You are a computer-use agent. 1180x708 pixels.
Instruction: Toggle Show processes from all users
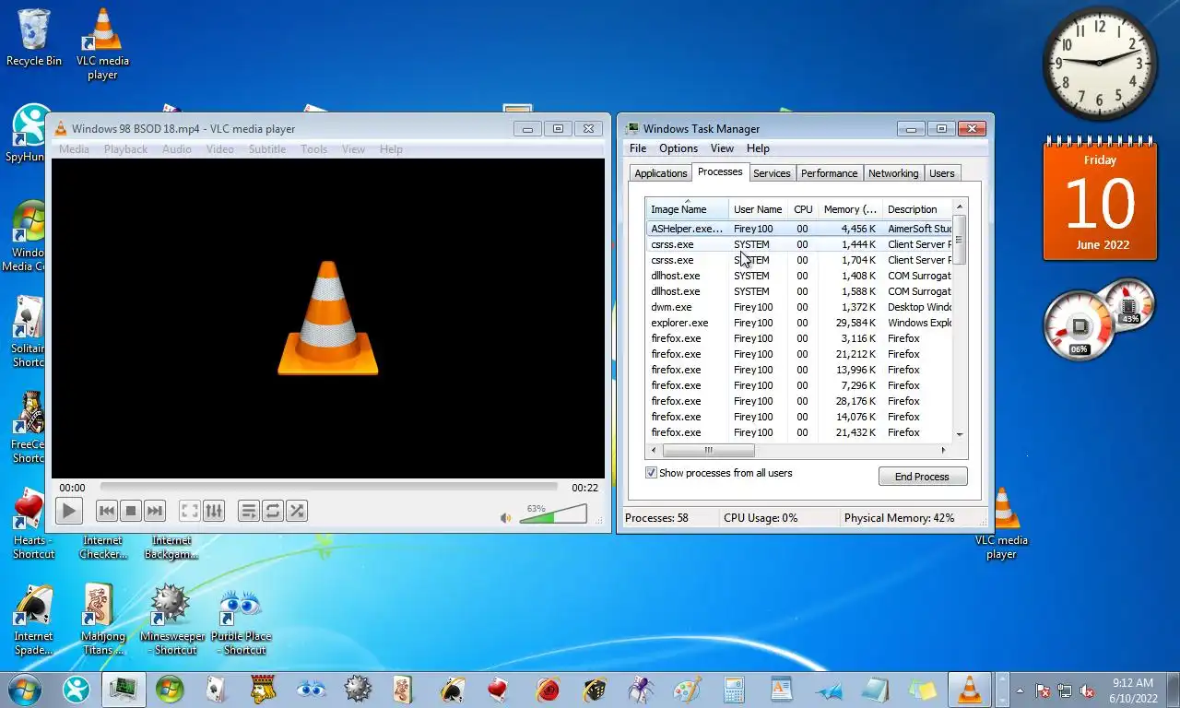651,473
